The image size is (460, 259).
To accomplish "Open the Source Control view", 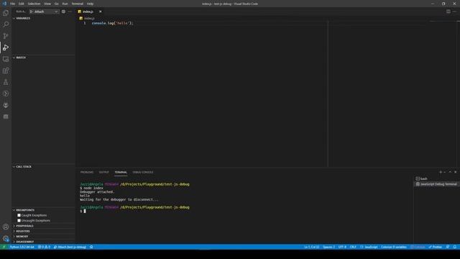I will click(x=6, y=36).
